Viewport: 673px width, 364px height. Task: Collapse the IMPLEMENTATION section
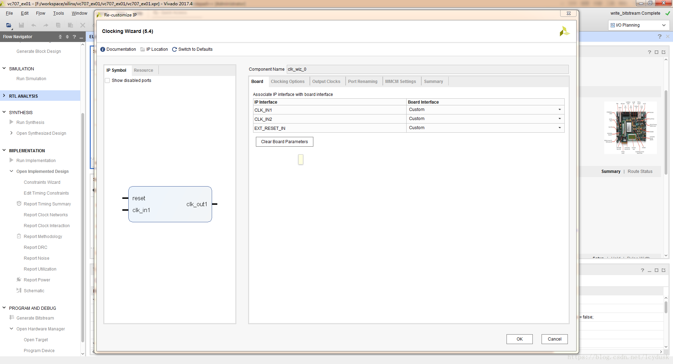(x=4, y=150)
